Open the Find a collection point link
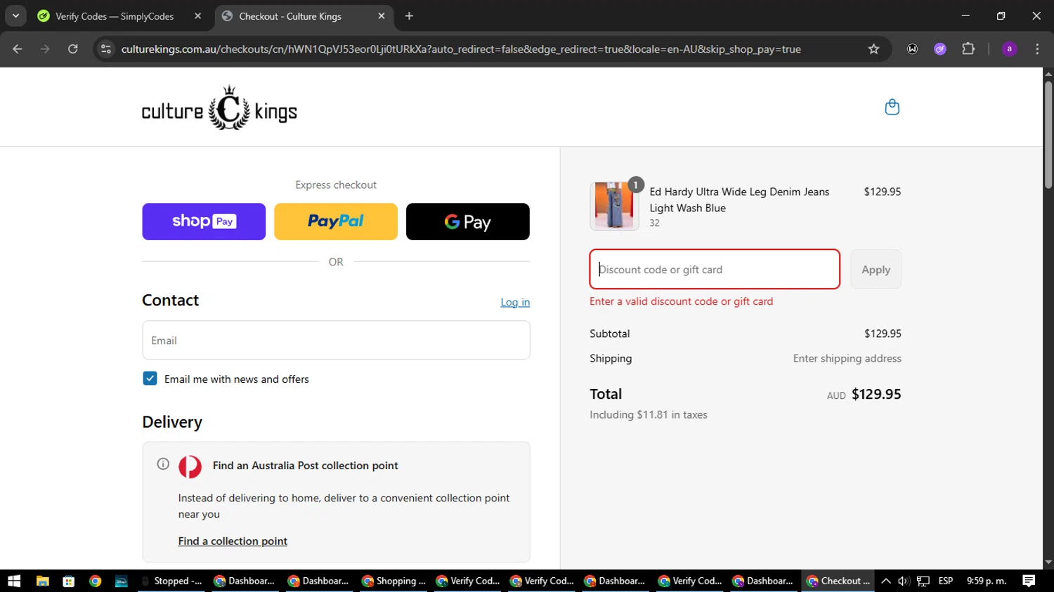Screen dimensions: 1054x592 (233, 541)
